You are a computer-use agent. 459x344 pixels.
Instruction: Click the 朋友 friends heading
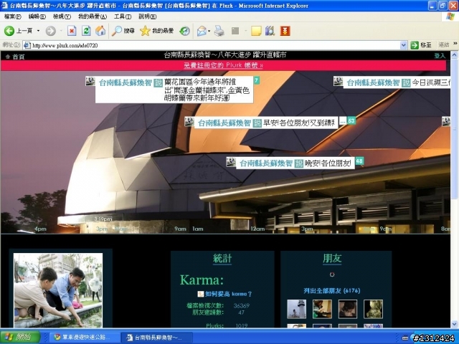click(x=332, y=258)
